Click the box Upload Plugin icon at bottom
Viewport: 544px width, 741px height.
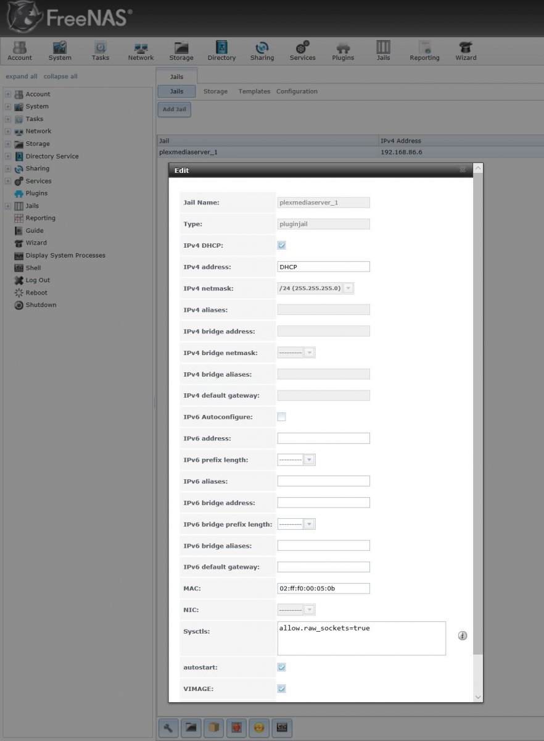pos(214,728)
